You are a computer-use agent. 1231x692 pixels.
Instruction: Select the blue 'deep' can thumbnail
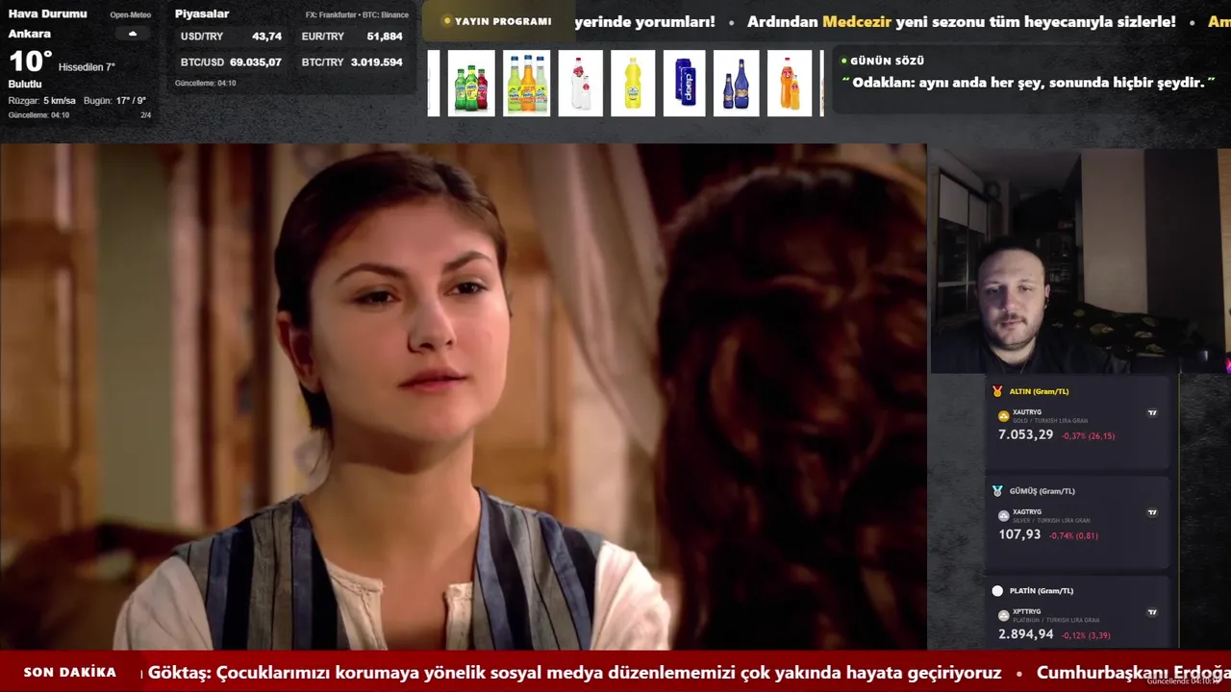coord(684,84)
